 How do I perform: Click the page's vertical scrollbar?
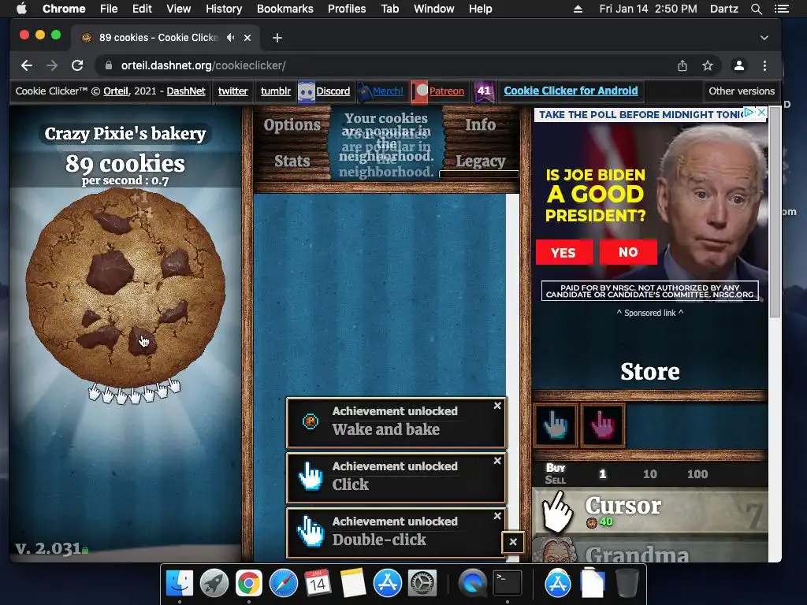[x=775, y=212]
